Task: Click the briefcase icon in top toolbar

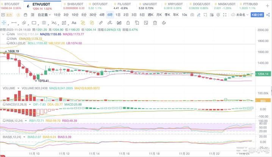Action: coord(25,15)
